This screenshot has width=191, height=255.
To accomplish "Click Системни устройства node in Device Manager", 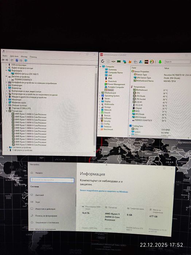I will click(20, 147).
